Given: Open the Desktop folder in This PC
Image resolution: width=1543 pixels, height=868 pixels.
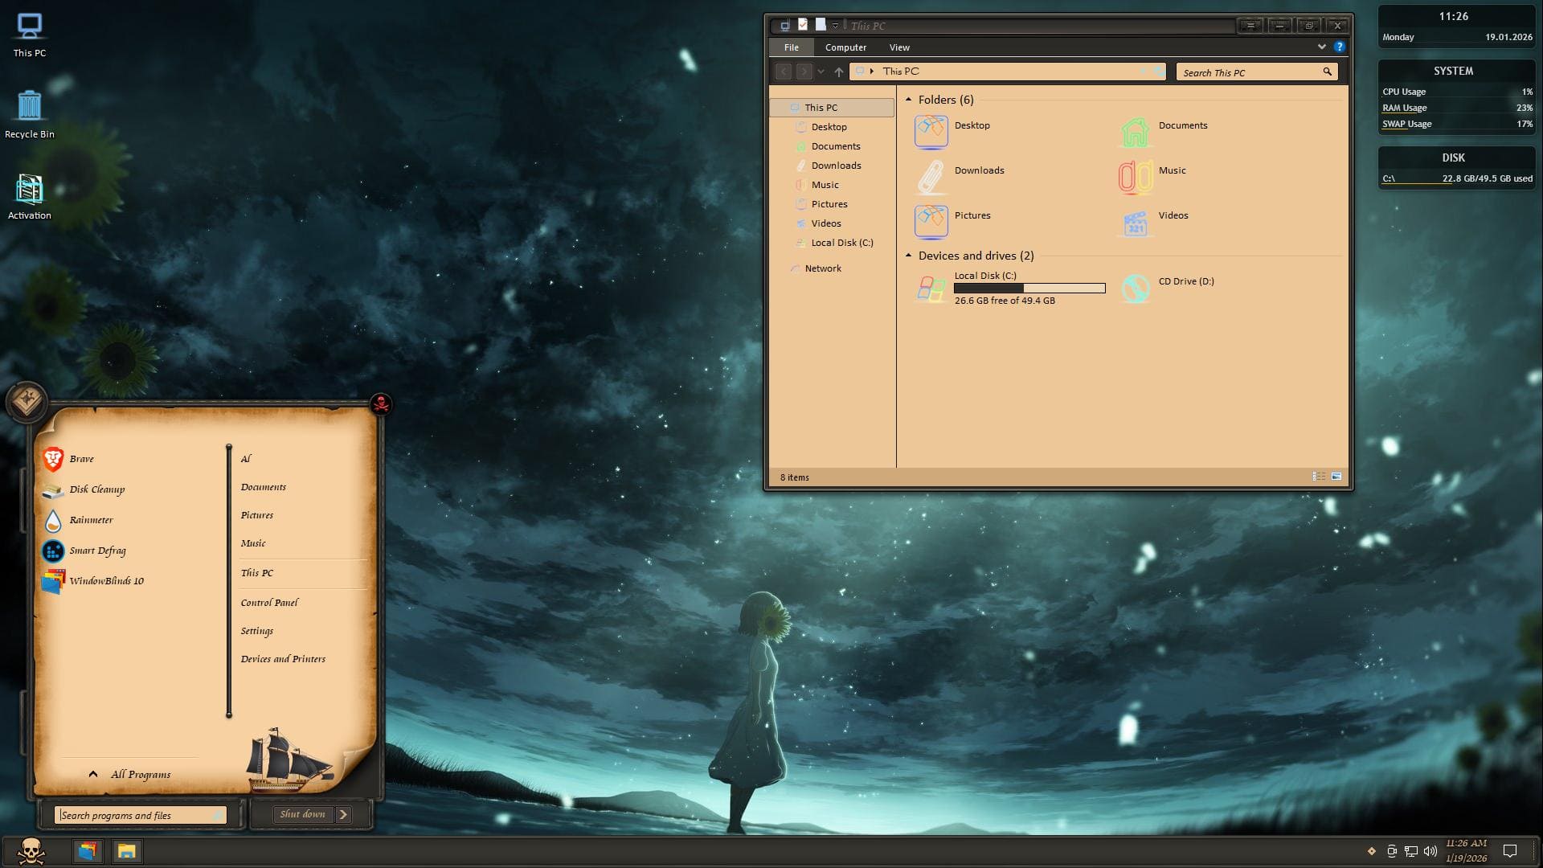Looking at the screenshot, I should (931, 131).
